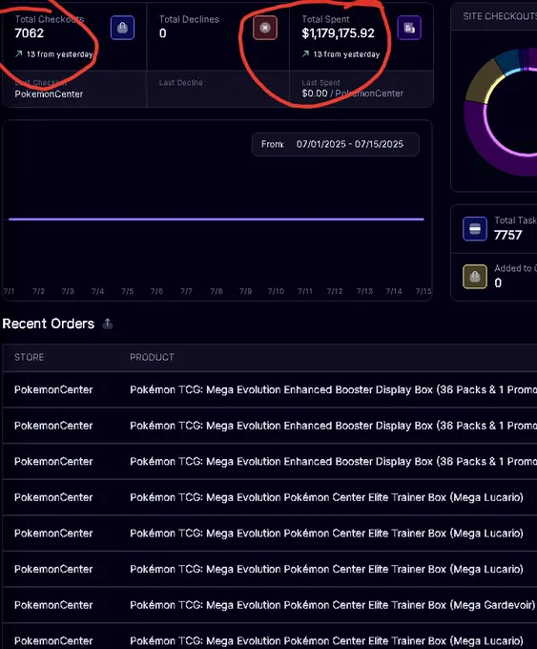
Task: Click the PRODUCT column header
Action: 152,357
